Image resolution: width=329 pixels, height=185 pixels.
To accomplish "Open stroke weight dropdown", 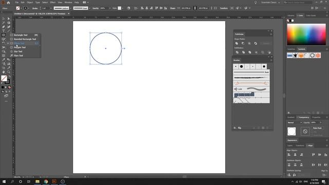I will [51, 8].
